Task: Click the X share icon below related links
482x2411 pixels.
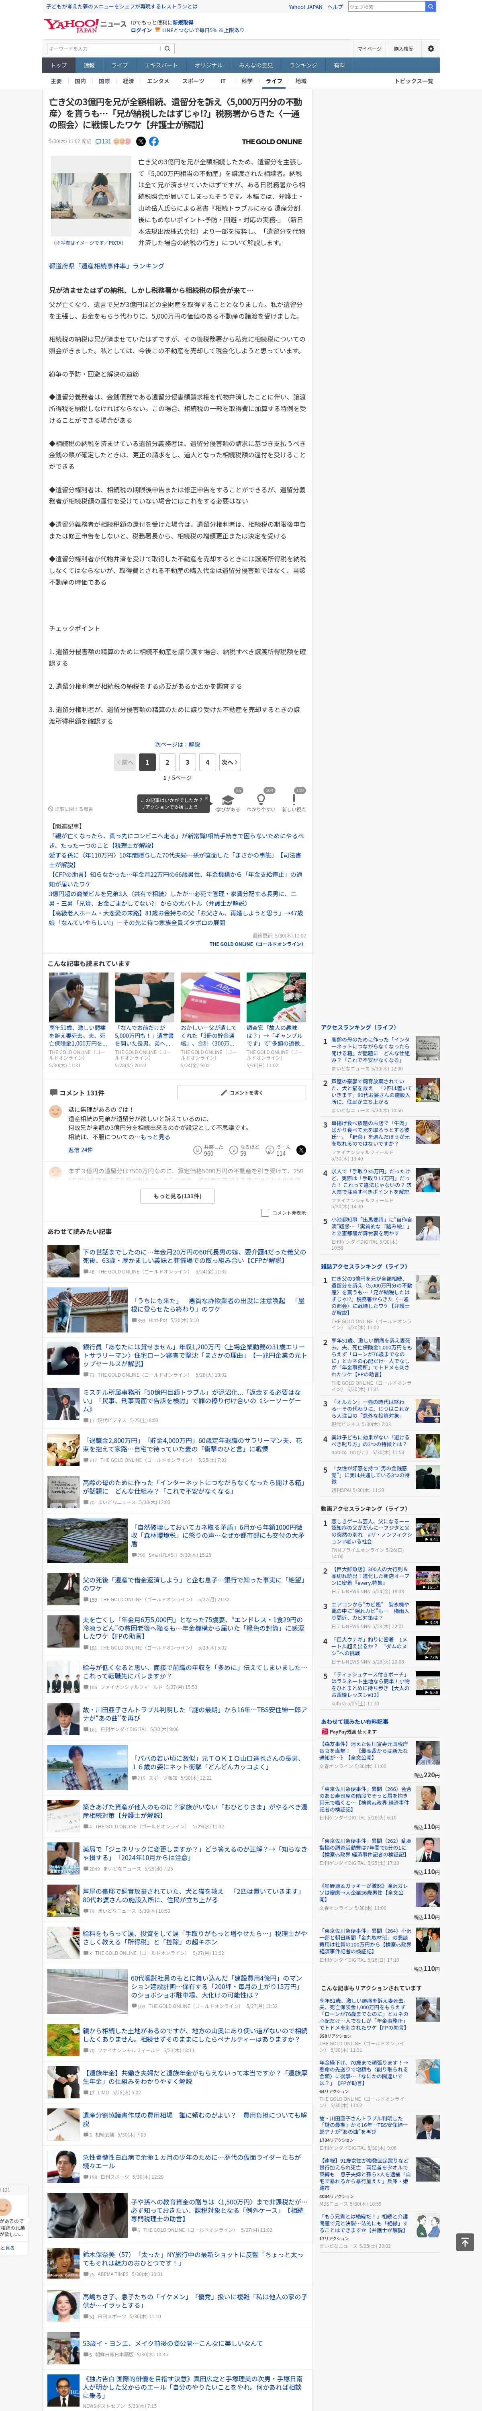Action: coord(300,1150)
